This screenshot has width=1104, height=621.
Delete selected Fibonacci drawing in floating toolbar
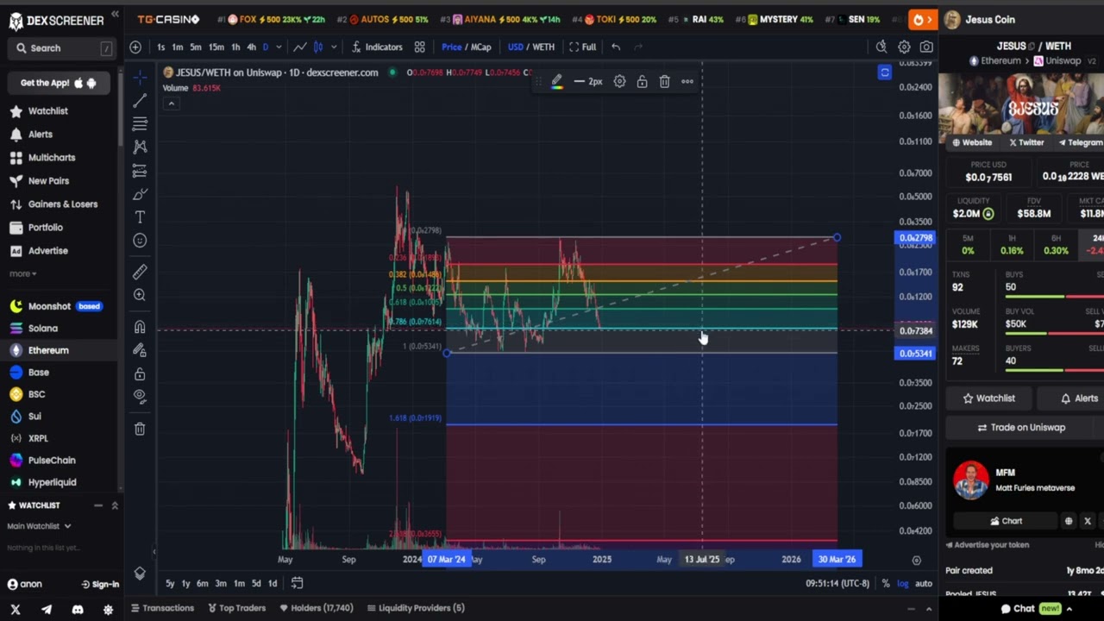(664, 81)
